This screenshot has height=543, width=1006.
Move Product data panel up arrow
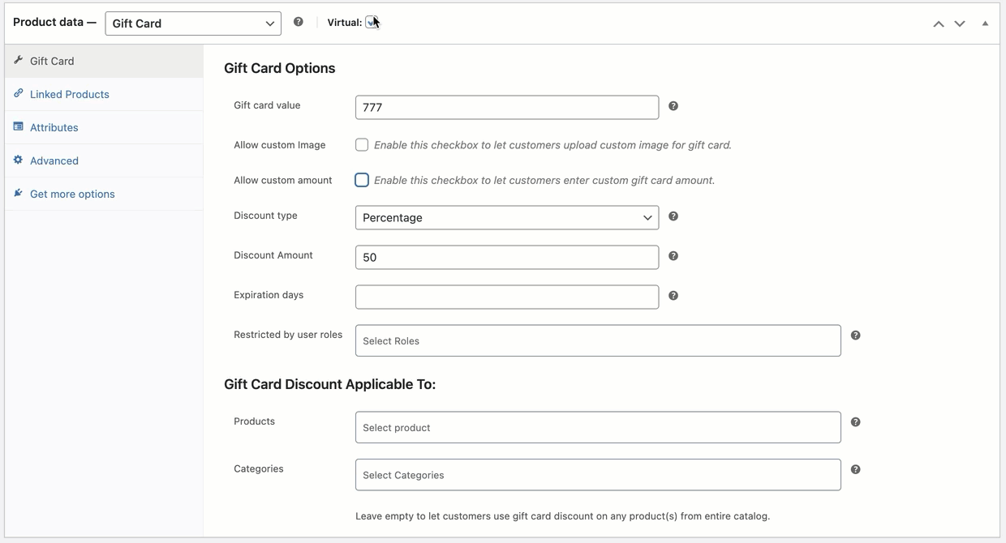coord(939,24)
